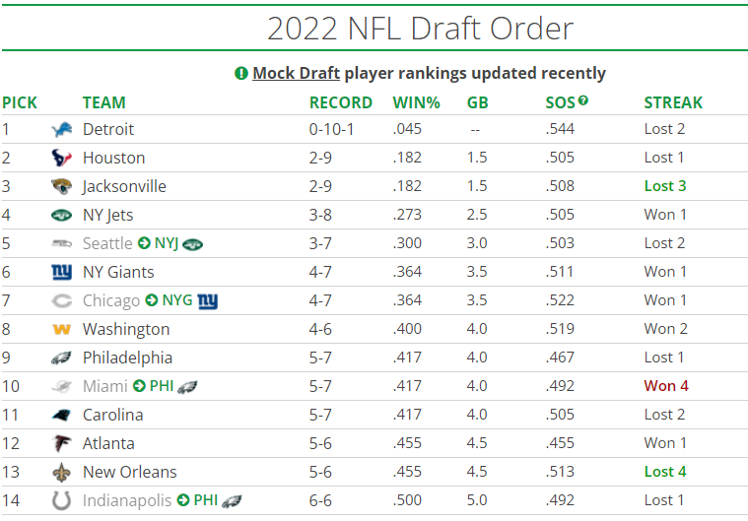The height and width of the screenshot is (521, 748).
Task: Click the Carolina Panthers logo icon
Action: coord(62,416)
